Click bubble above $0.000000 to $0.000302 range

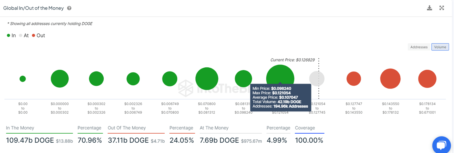(x=60, y=79)
